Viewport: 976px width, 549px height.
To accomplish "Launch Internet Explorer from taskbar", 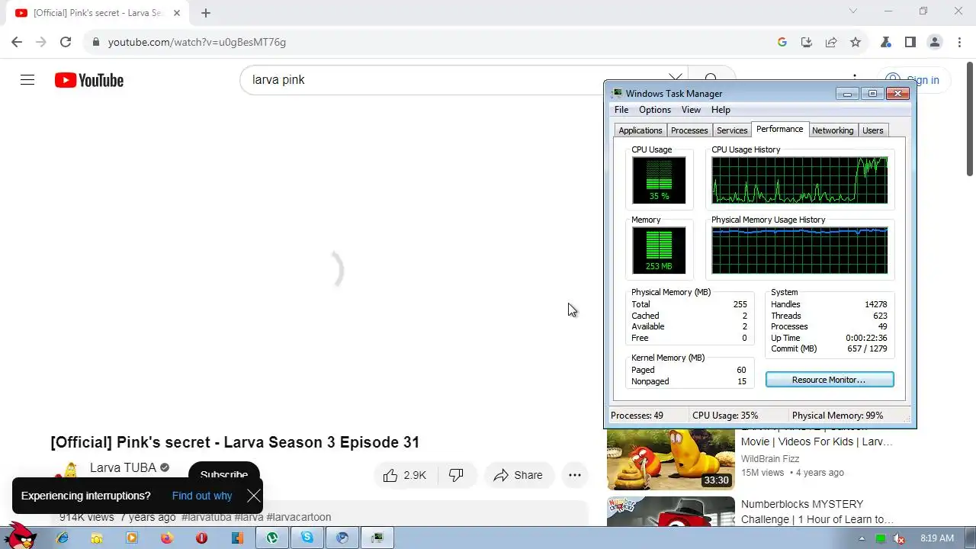I will point(63,538).
